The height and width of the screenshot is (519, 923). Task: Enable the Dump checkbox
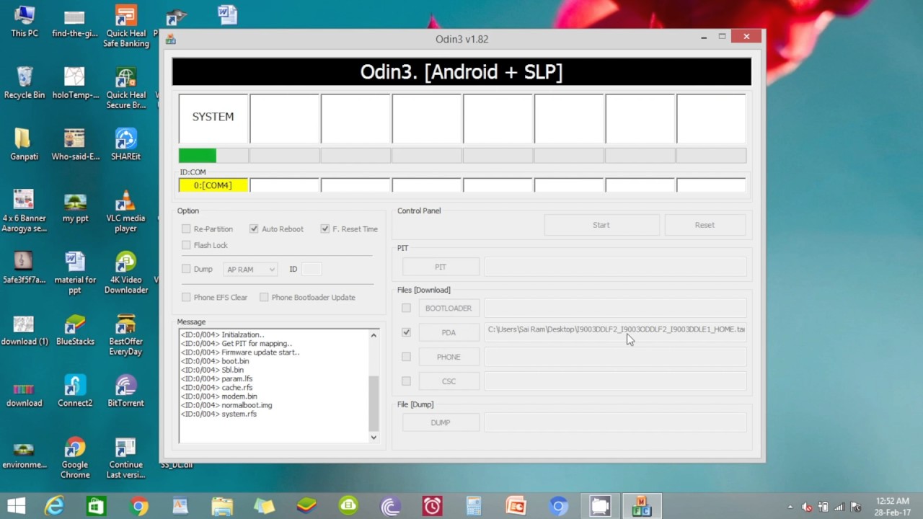tap(186, 269)
